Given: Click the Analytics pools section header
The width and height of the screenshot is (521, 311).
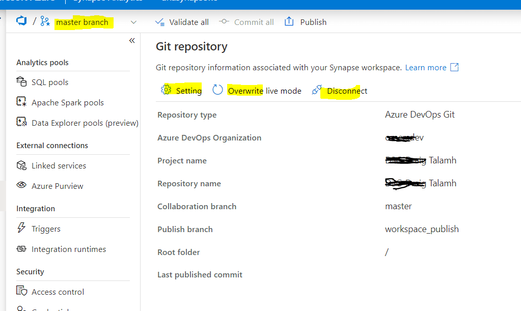Looking at the screenshot, I should click(43, 63).
